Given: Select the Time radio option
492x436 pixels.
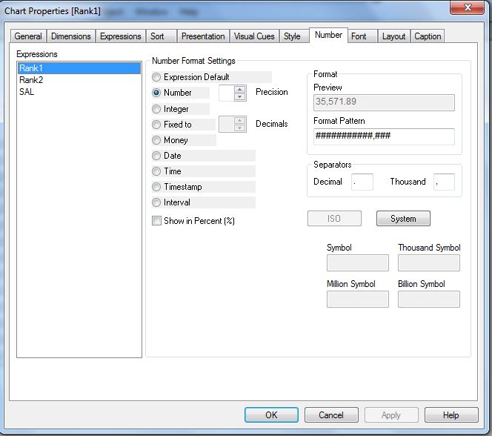Looking at the screenshot, I should coord(156,171).
